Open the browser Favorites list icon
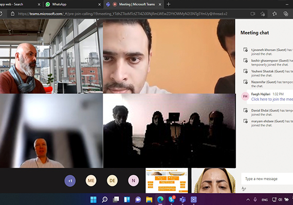 click(x=274, y=14)
